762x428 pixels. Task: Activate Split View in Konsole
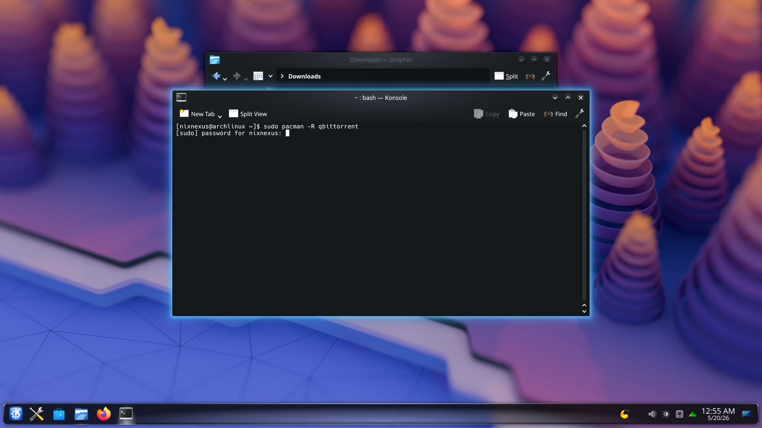click(x=248, y=114)
